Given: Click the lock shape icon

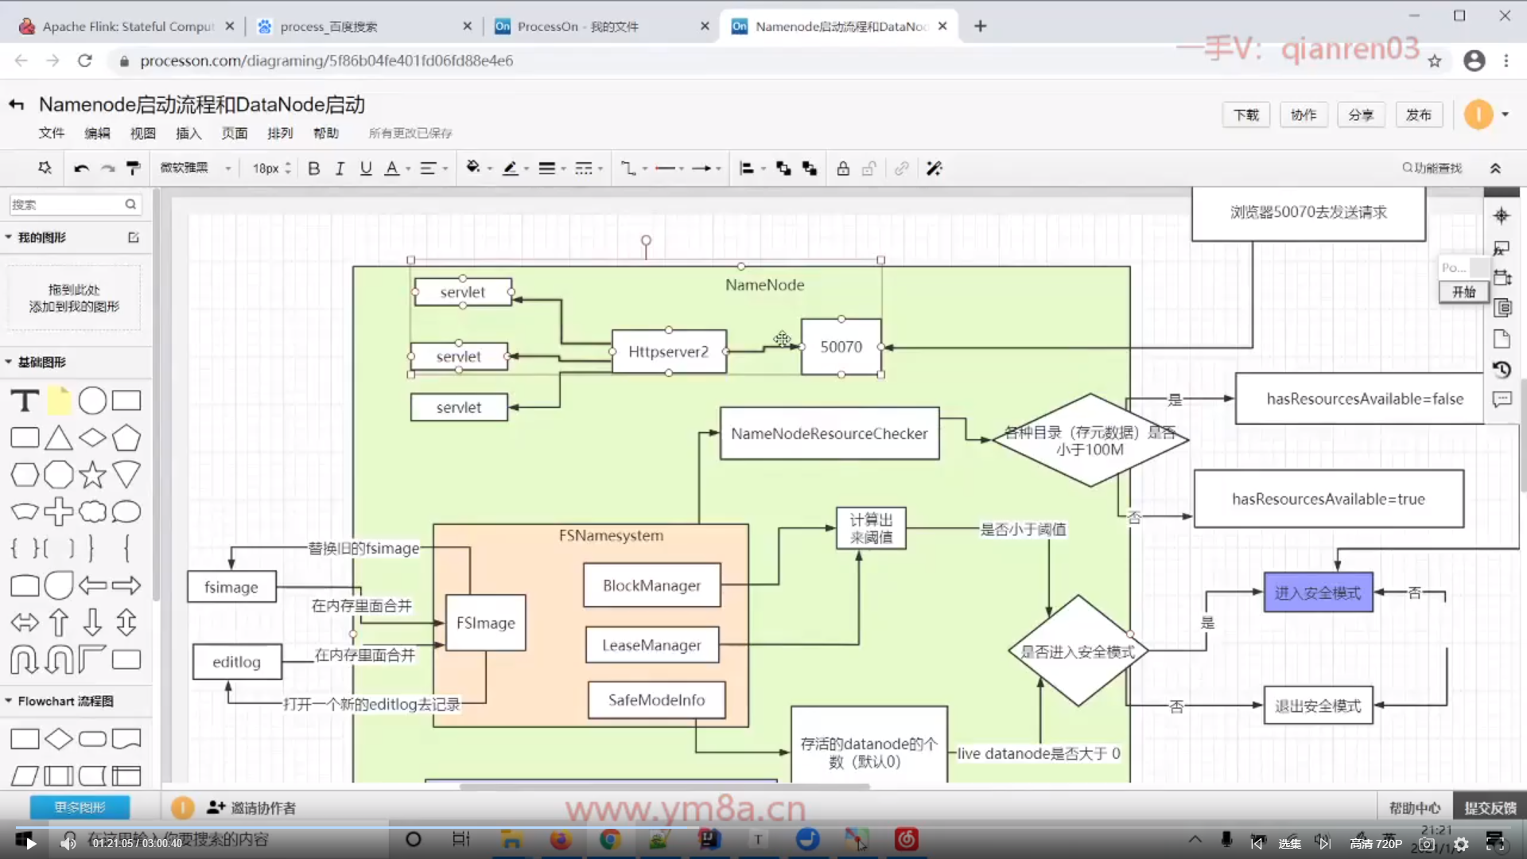Looking at the screenshot, I should click(843, 169).
